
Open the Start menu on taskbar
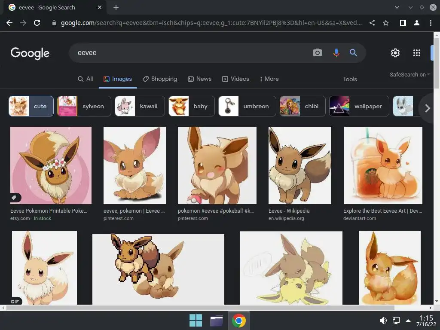196,320
